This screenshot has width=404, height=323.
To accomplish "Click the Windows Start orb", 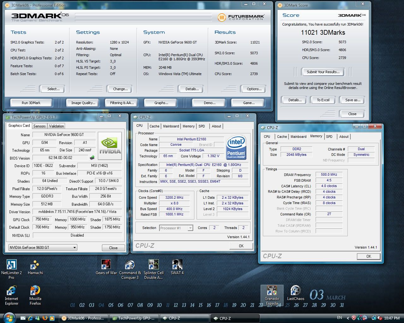I will pyautogui.click(x=9, y=317).
